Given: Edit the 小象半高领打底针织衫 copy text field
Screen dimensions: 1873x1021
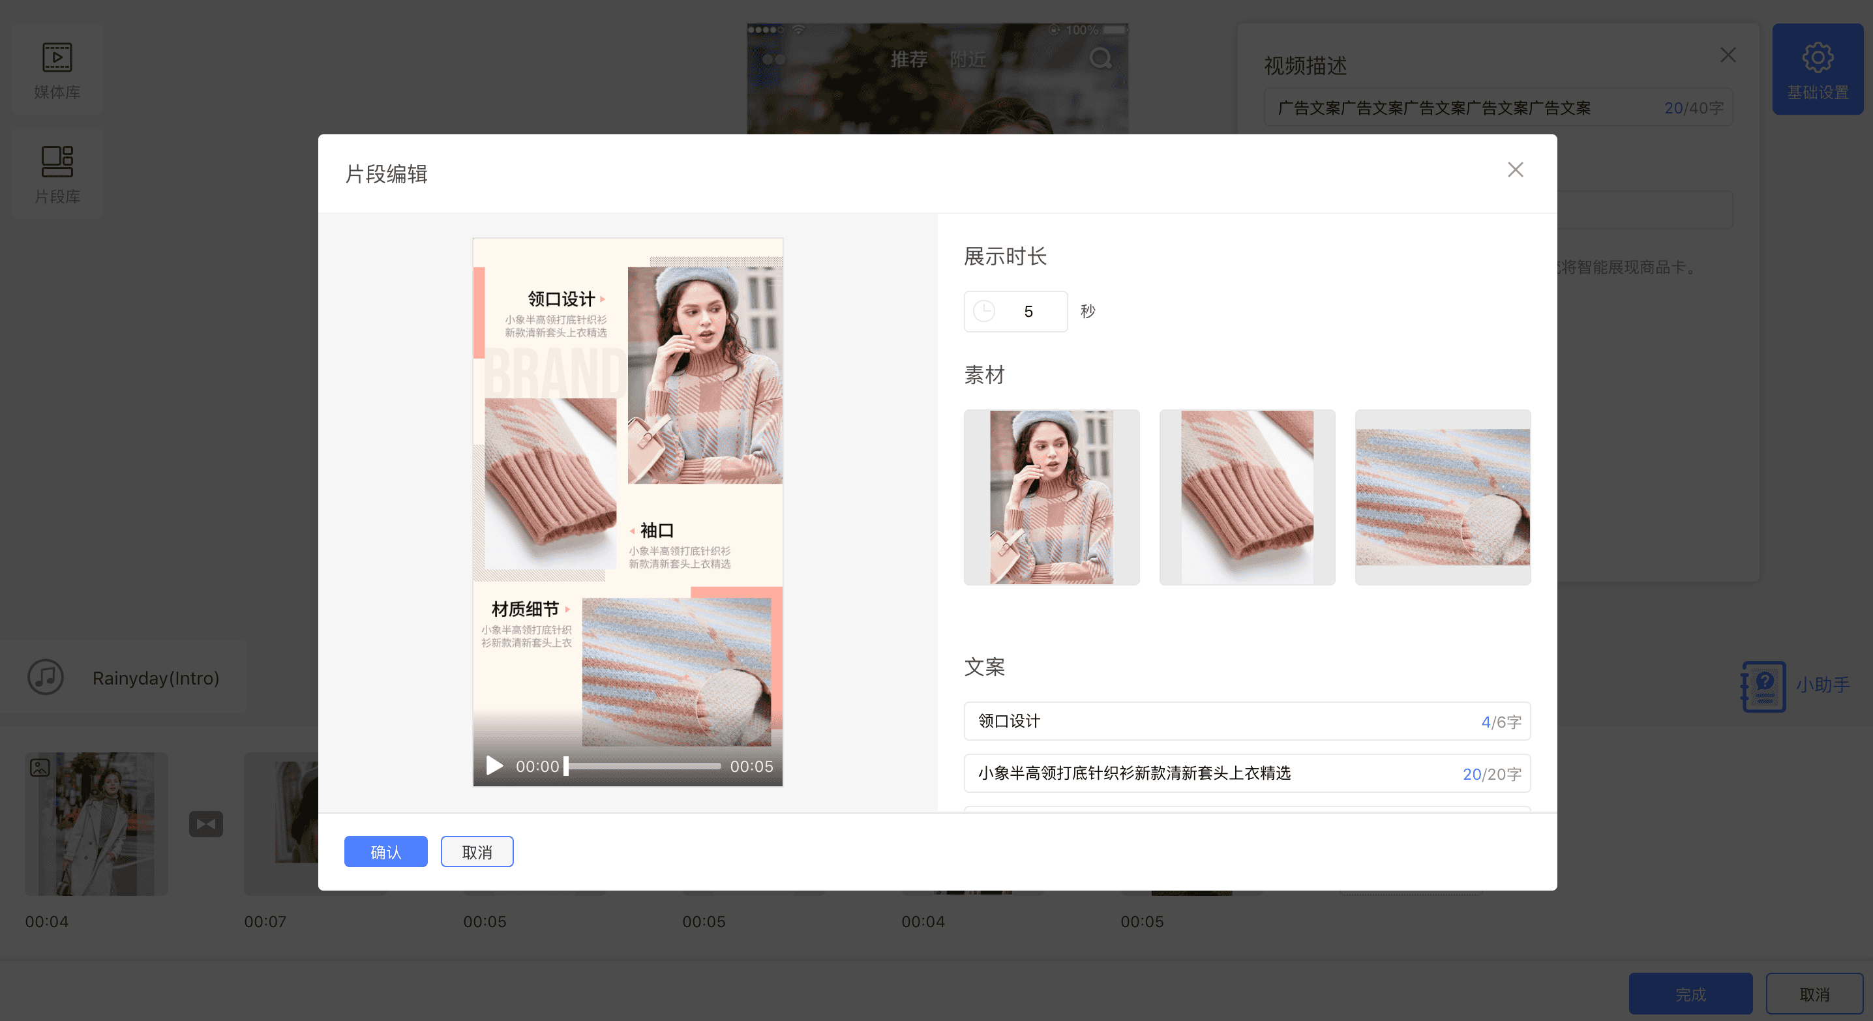Looking at the screenshot, I should pos(1247,773).
